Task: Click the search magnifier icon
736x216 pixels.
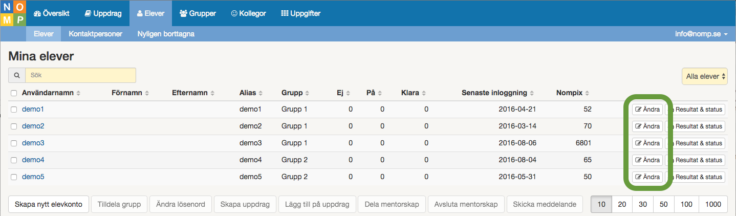Action: (x=17, y=75)
